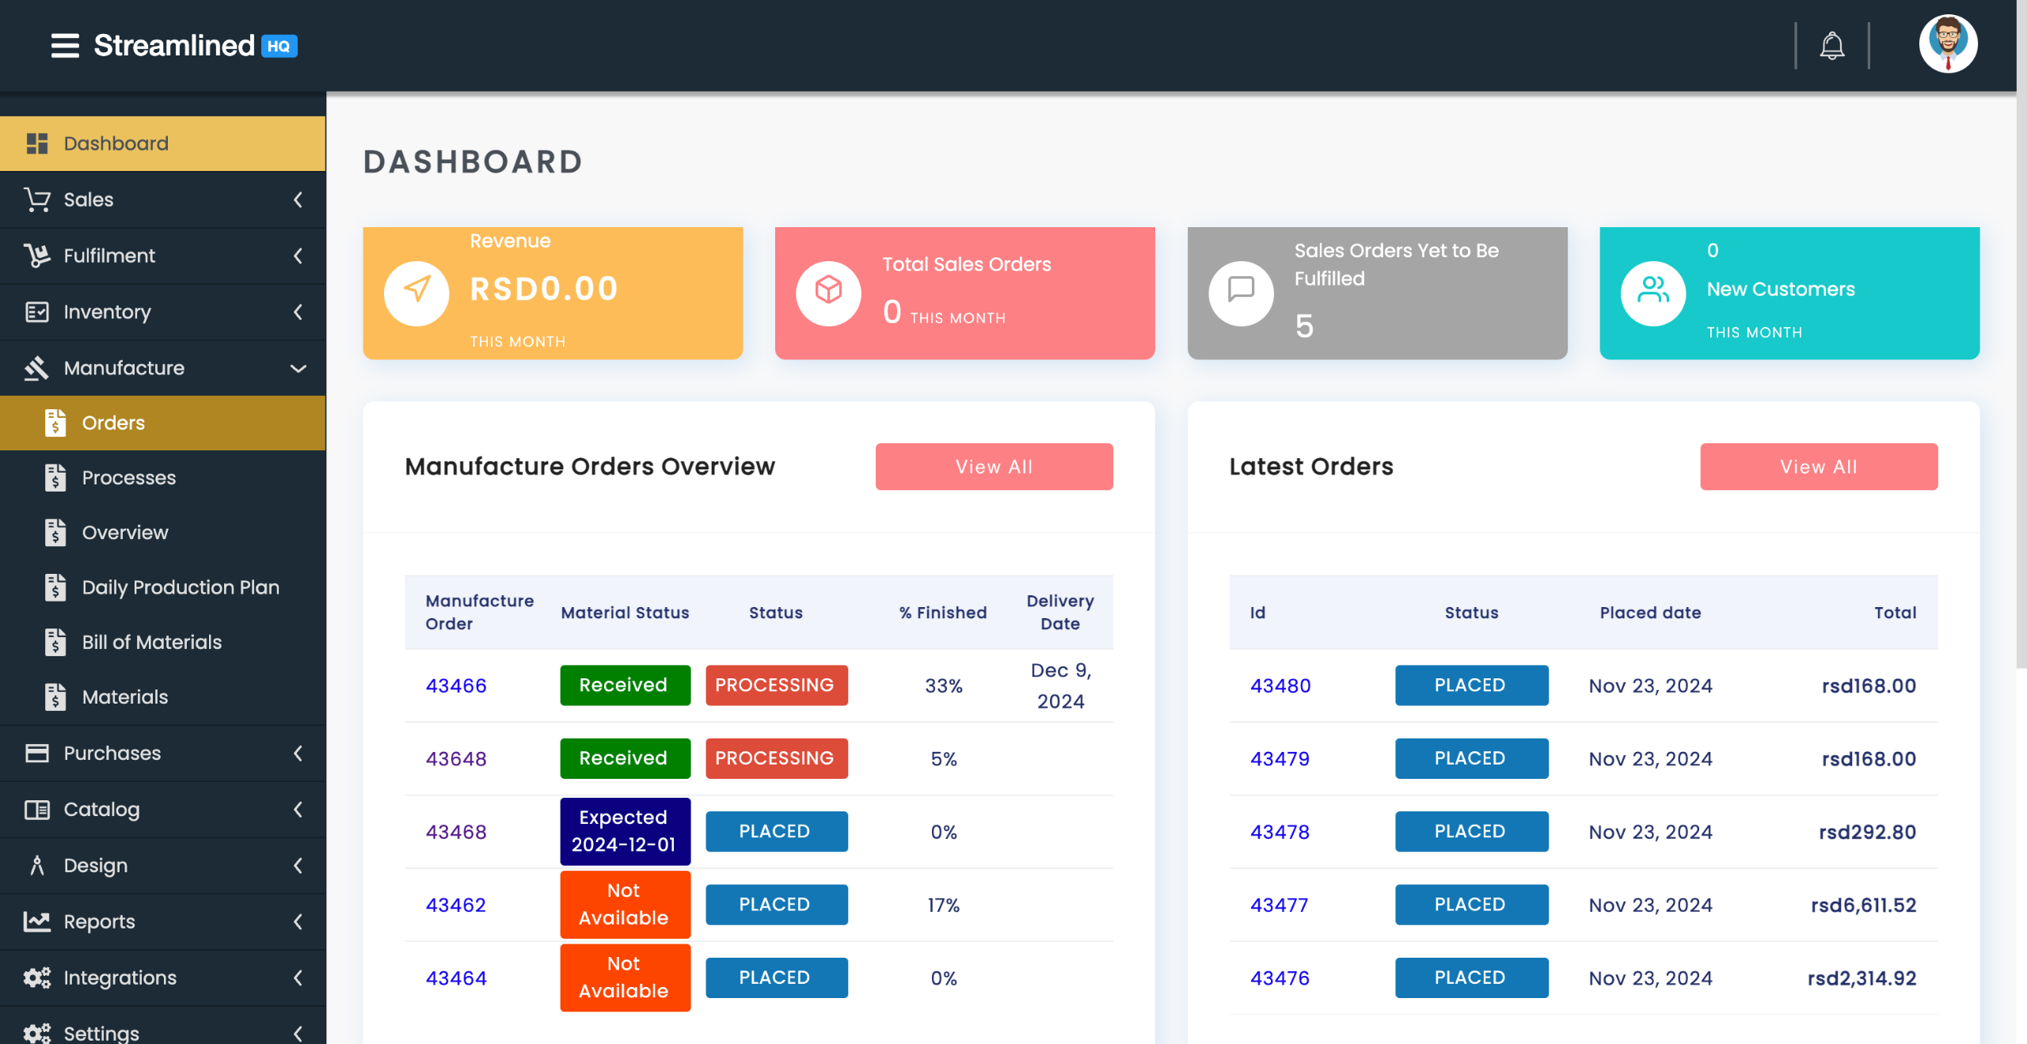
Task: Click the user avatar picture
Action: 1947,44
